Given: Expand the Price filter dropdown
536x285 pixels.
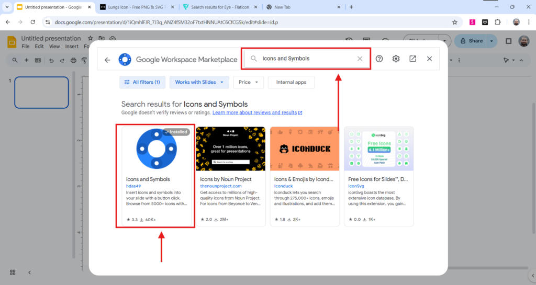Looking at the screenshot, I should pos(249,82).
